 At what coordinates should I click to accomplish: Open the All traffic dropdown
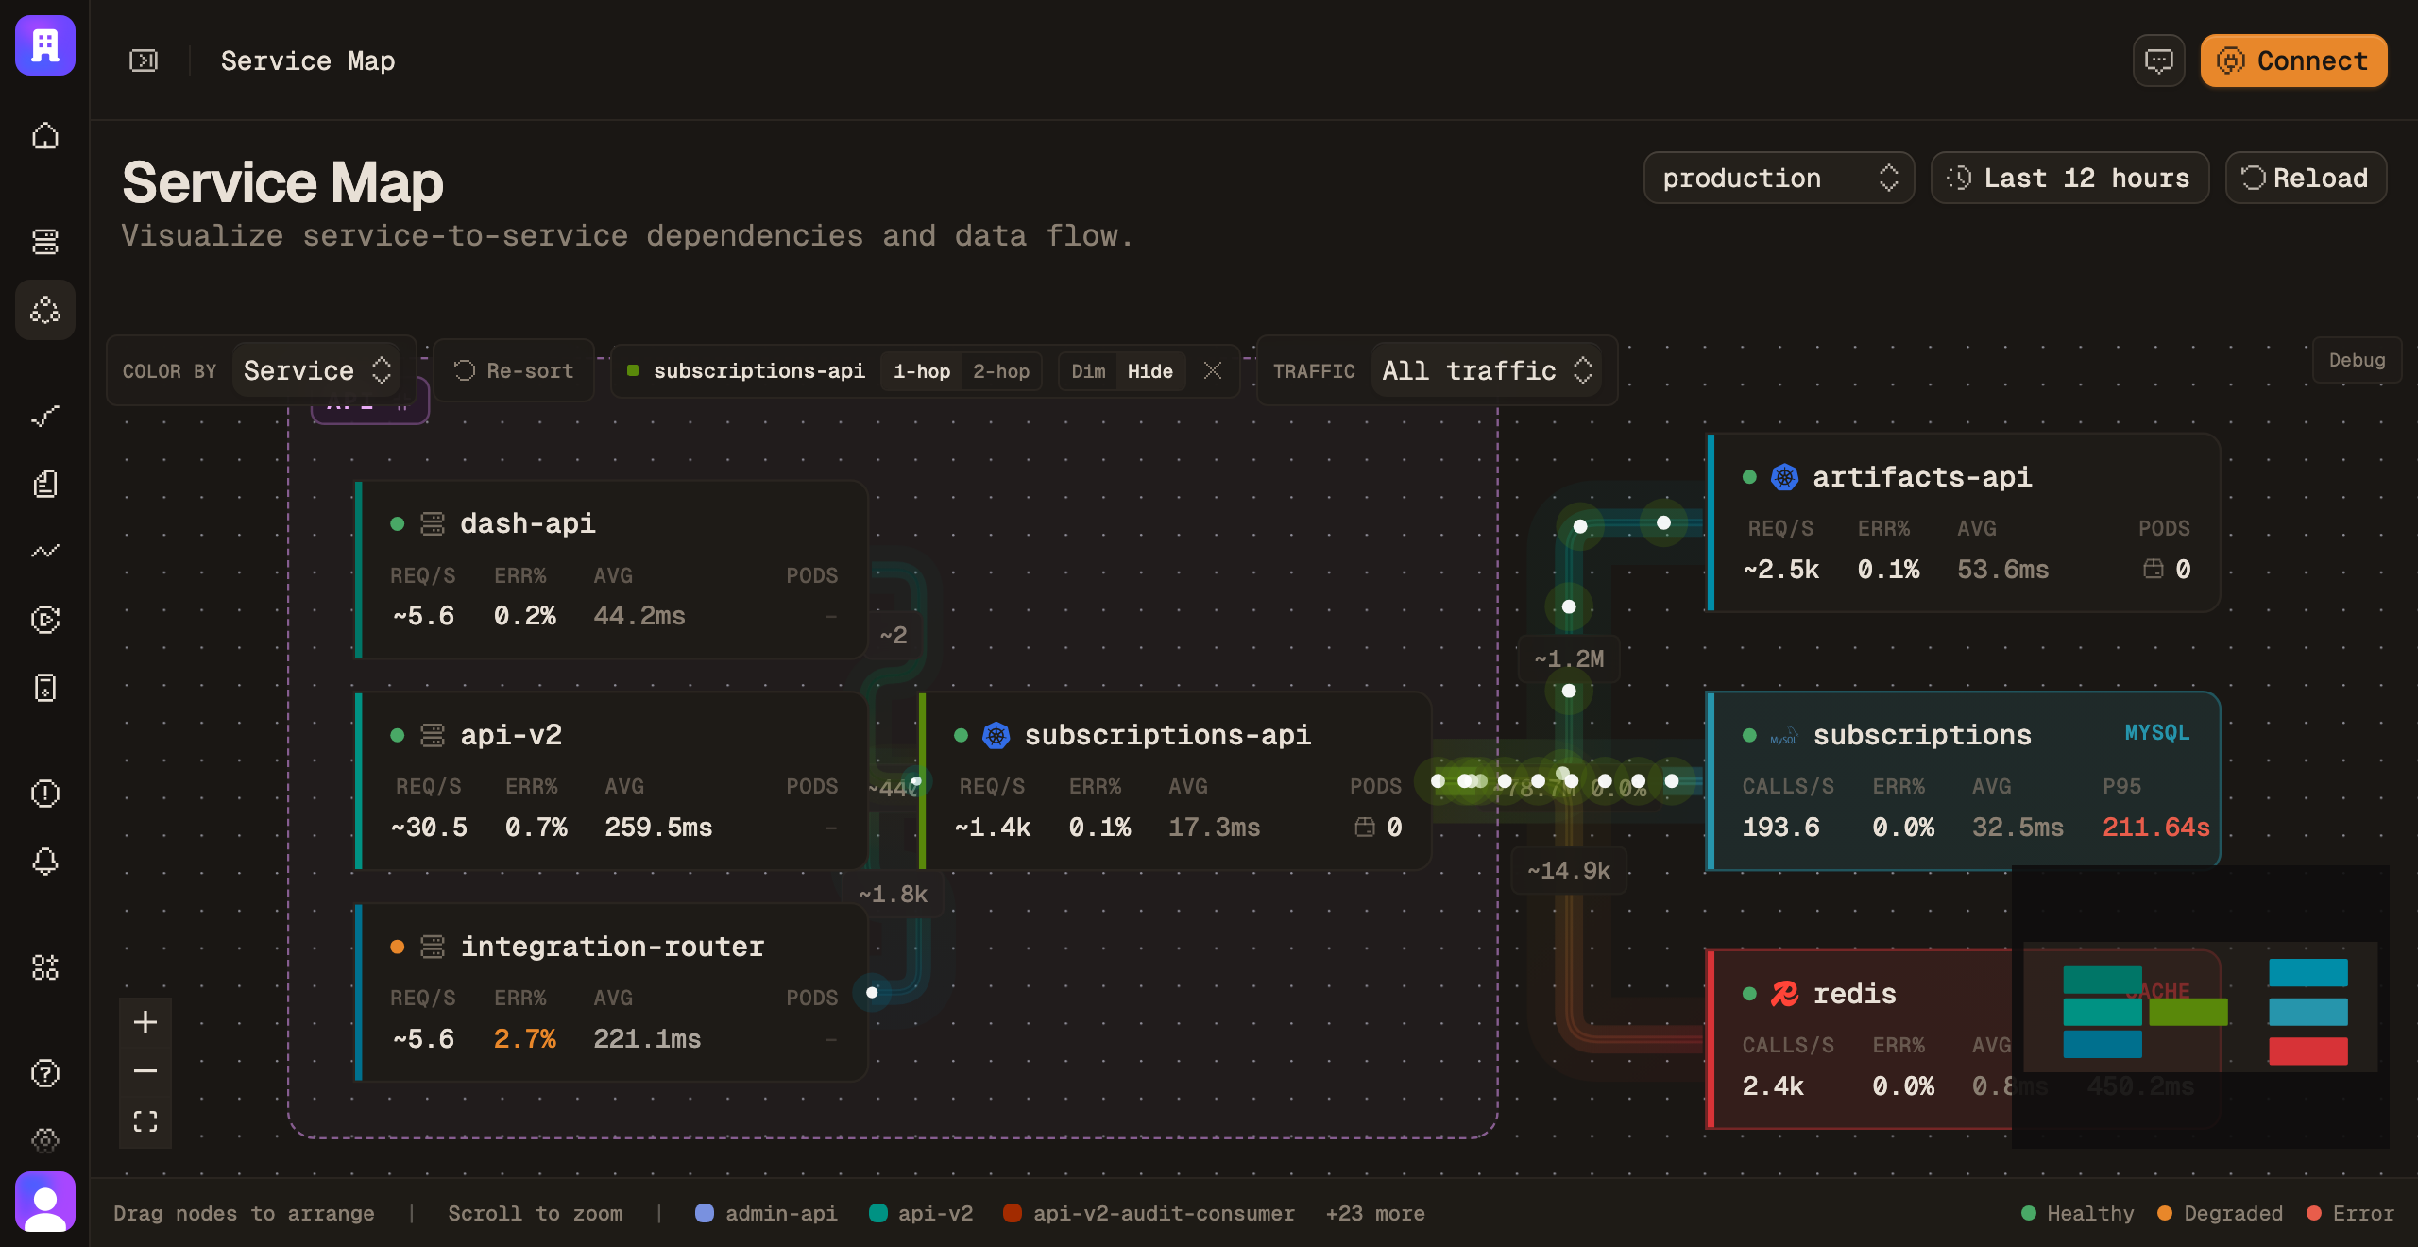pyautogui.click(x=1487, y=370)
